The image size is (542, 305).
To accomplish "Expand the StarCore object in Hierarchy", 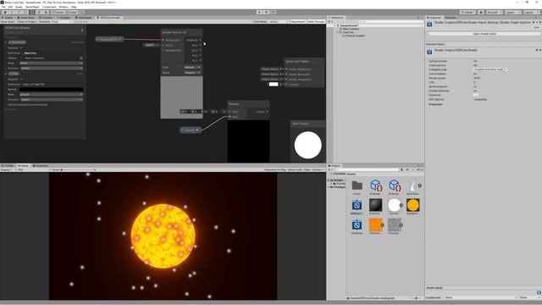I will (x=338, y=32).
